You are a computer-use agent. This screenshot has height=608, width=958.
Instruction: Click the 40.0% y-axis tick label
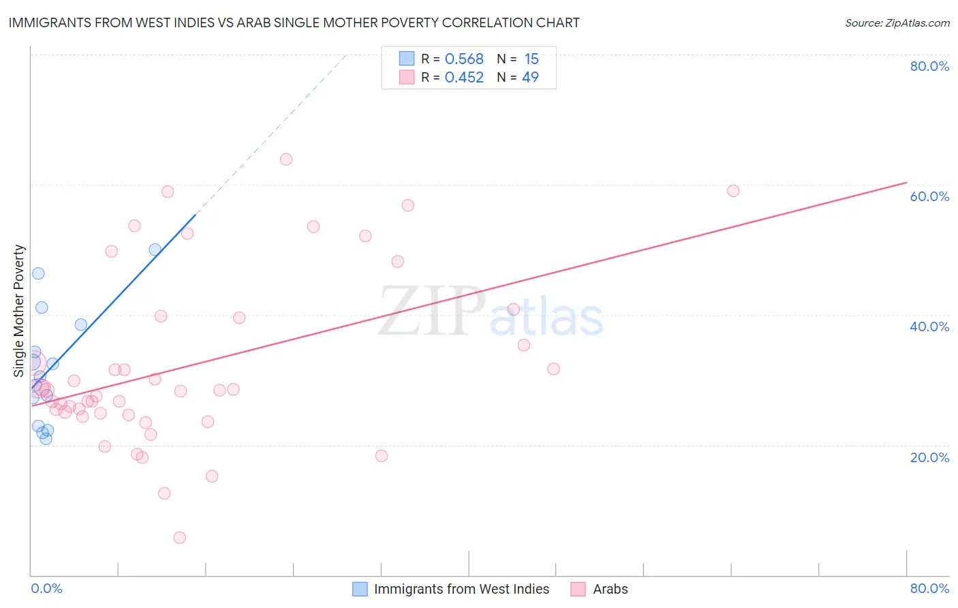pyautogui.click(x=929, y=326)
